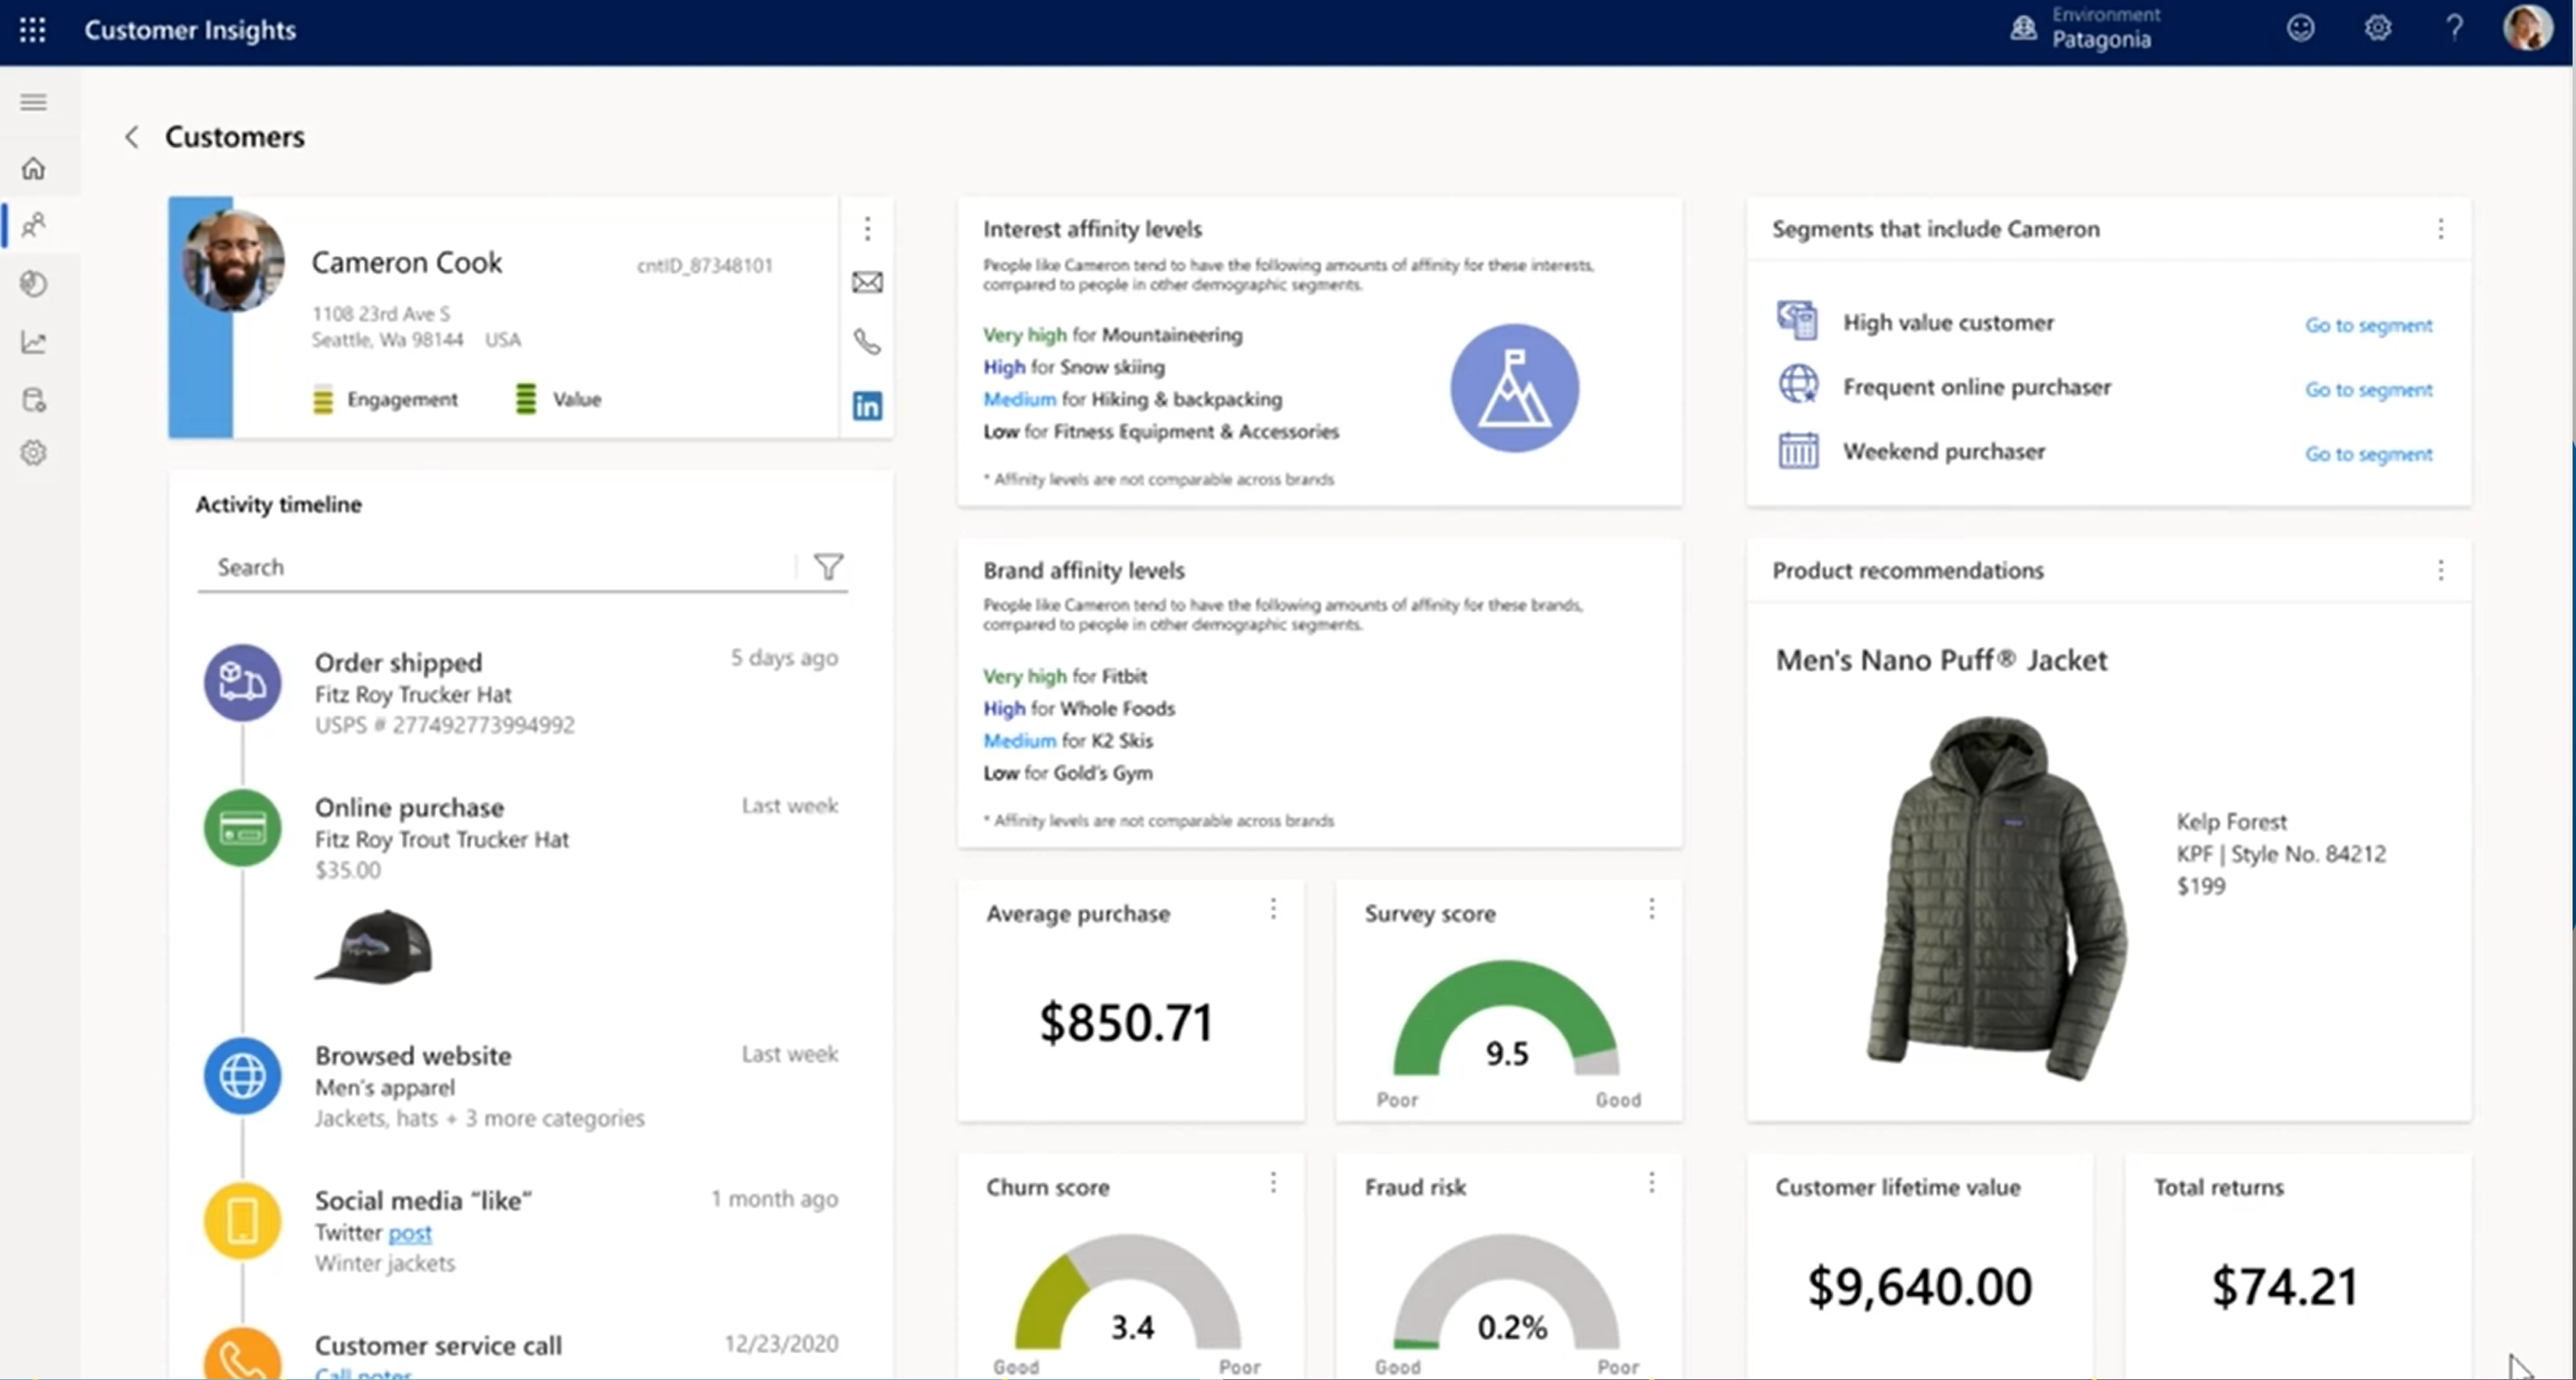Open the user account avatar
Screen dimensions: 2576x1380
click(x=2527, y=28)
